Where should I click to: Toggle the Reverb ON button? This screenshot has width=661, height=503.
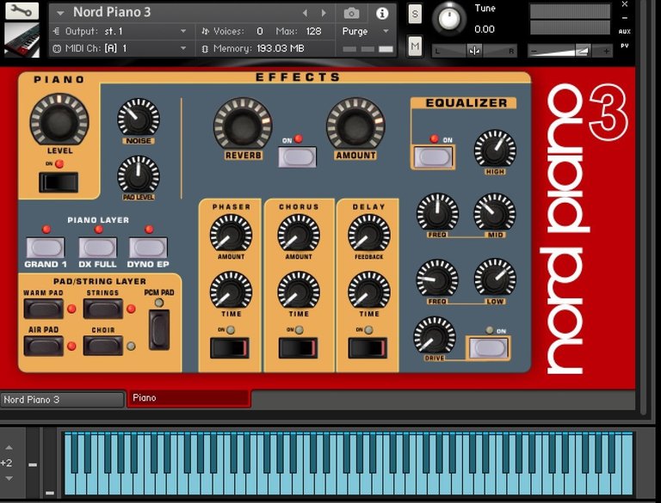tap(297, 156)
